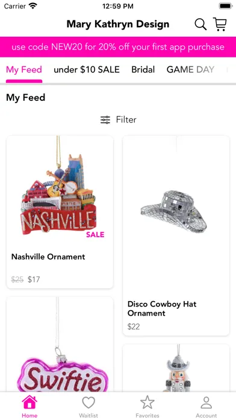
Task: Open the search magnifier icon
Action: click(200, 24)
